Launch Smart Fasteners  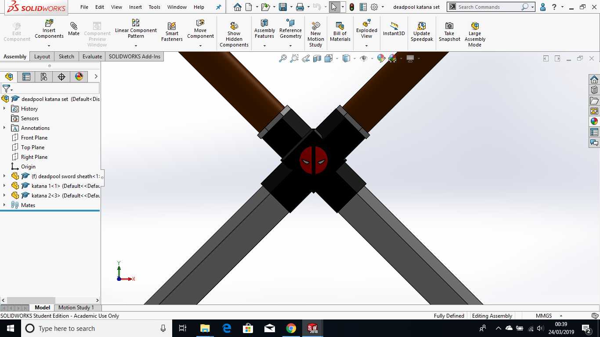[x=172, y=32]
